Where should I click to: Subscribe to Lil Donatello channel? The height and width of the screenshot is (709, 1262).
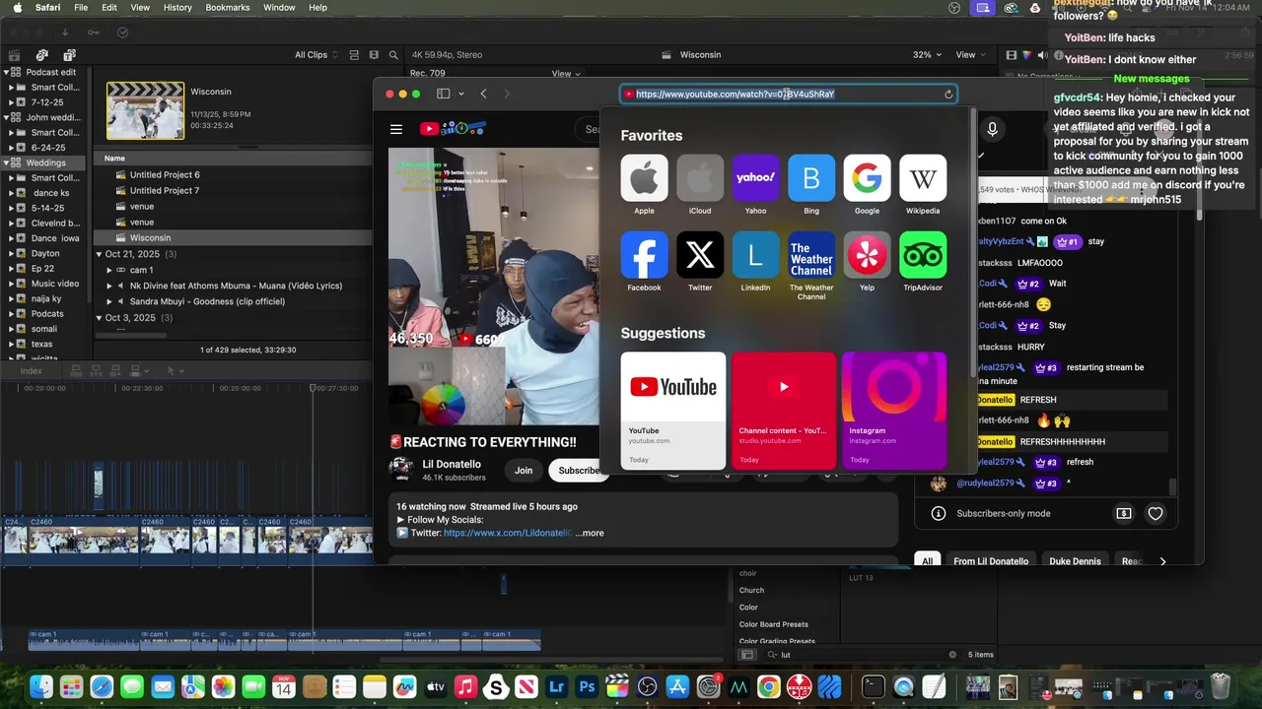(579, 471)
